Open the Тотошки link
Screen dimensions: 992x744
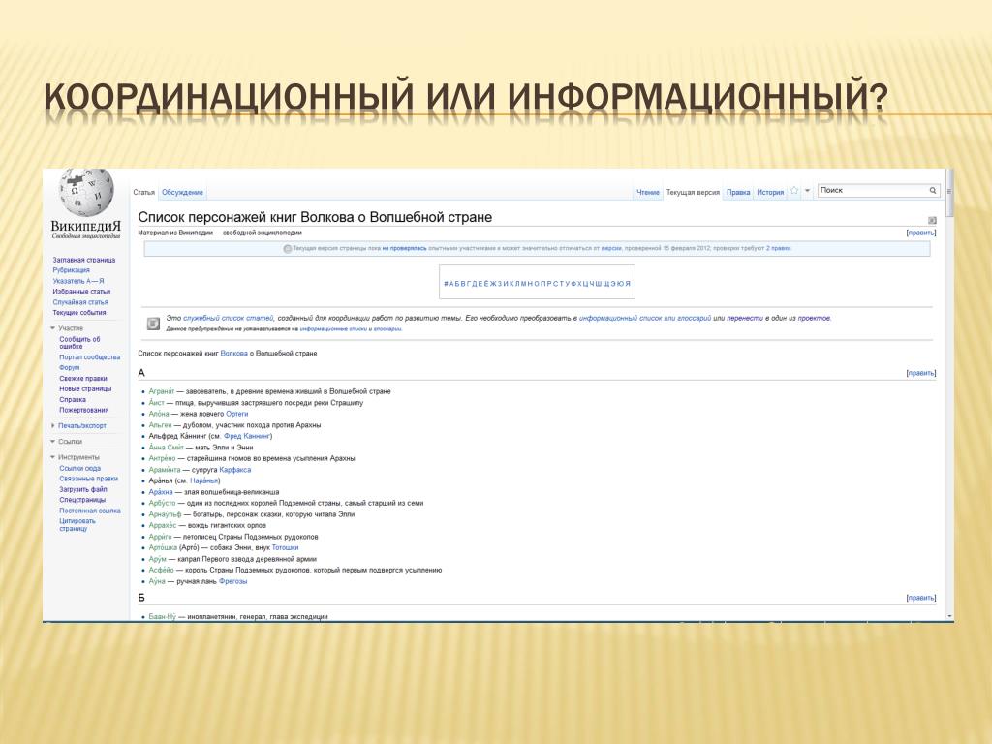tap(285, 548)
